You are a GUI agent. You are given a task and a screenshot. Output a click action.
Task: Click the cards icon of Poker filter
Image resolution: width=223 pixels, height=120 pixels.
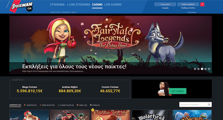tap(91, 105)
